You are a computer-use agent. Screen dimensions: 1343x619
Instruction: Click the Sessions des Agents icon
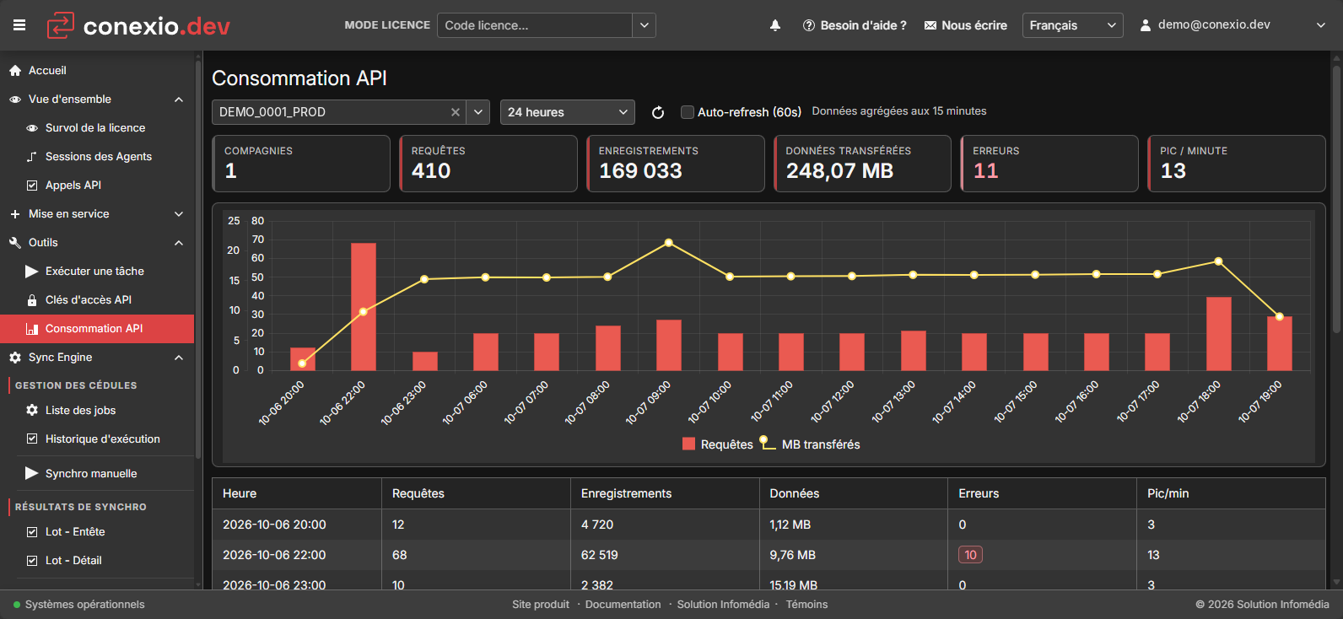pos(32,157)
